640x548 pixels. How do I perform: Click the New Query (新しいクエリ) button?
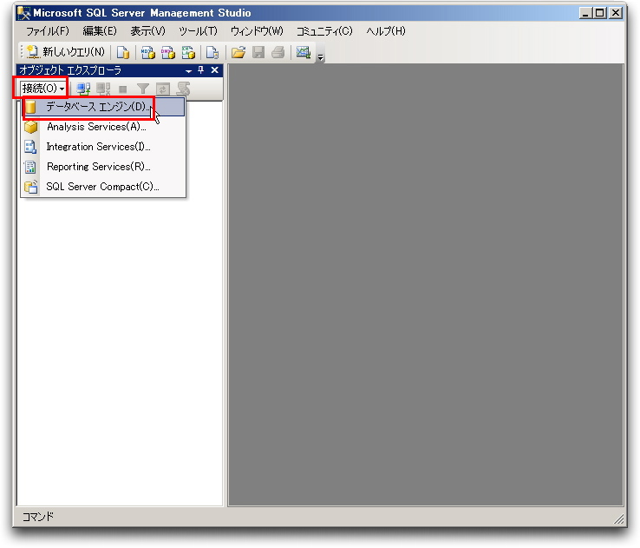click(66, 52)
